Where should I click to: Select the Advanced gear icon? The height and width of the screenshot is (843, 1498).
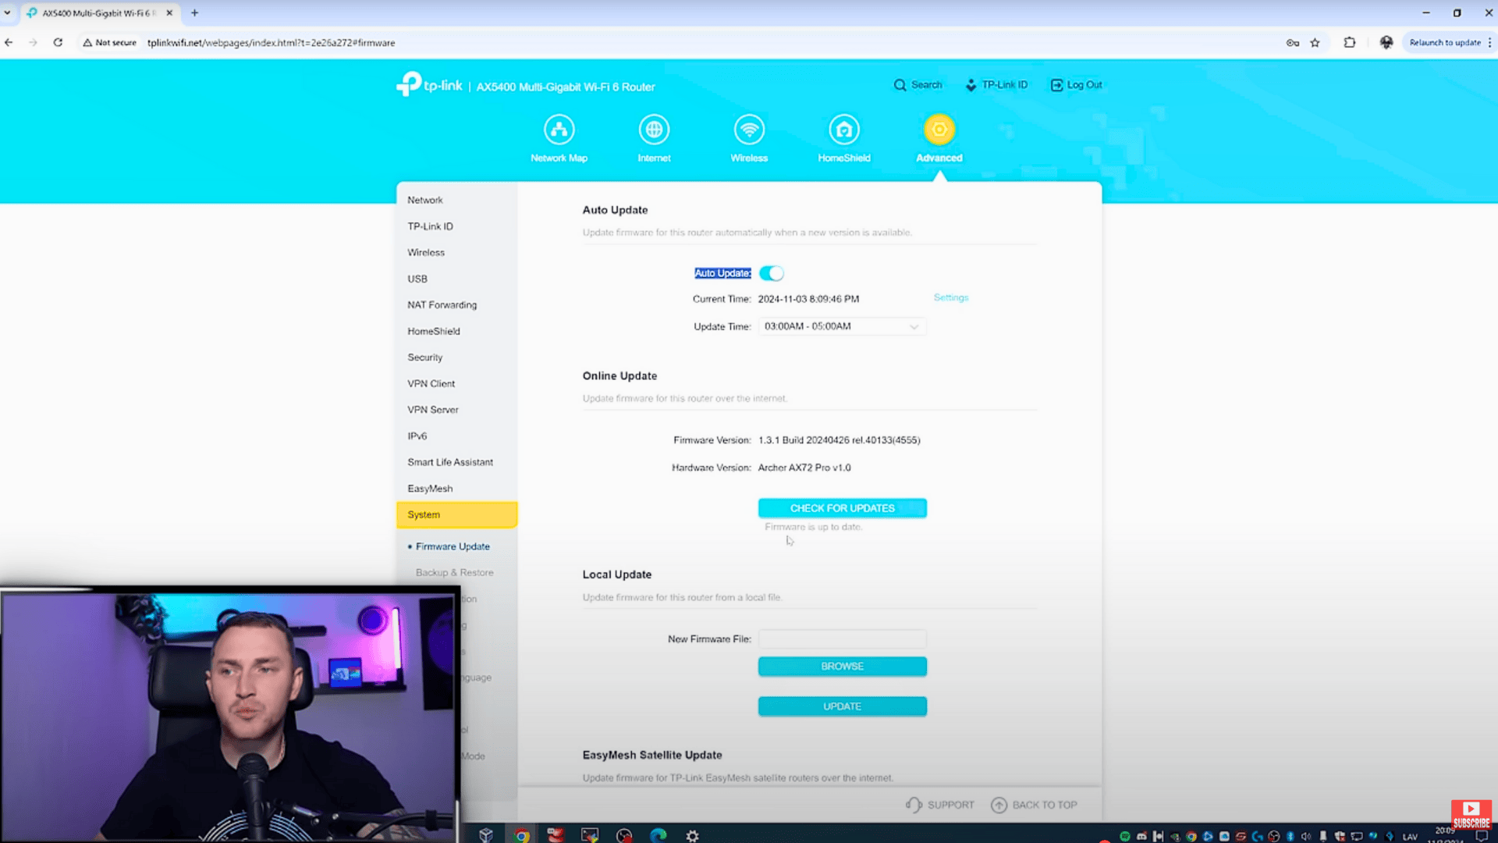pos(939,130)
